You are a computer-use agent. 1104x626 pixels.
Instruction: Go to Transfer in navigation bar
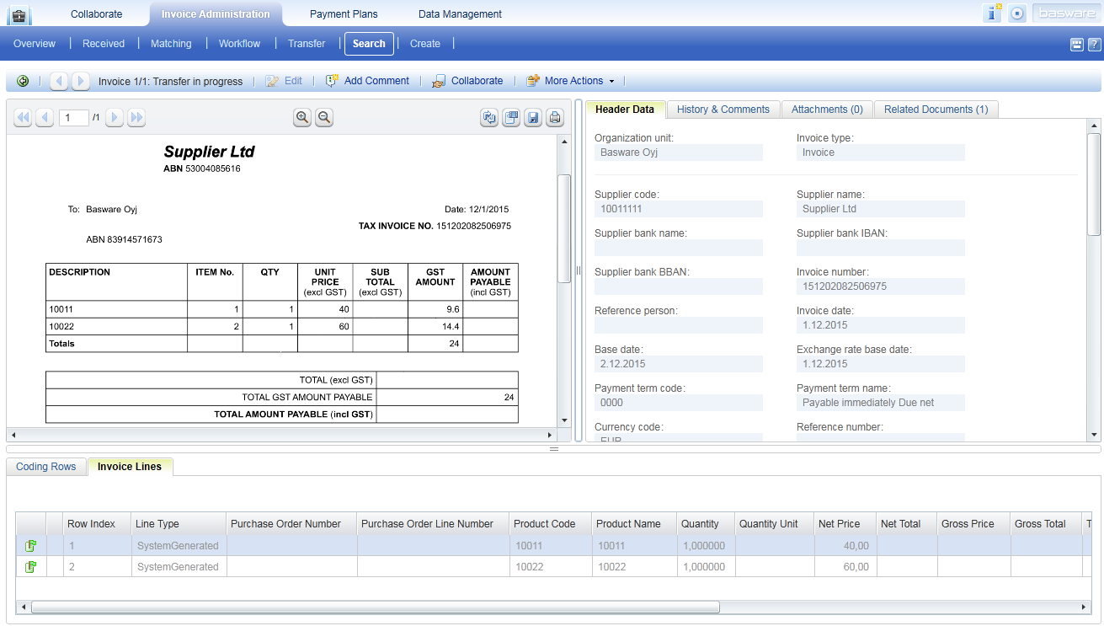(x=307, y=44)
